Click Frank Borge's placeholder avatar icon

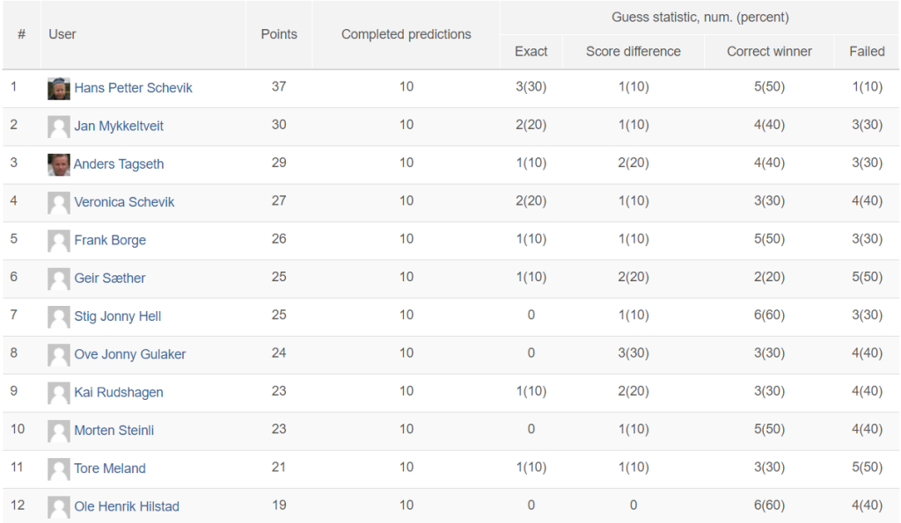[59, 241]
